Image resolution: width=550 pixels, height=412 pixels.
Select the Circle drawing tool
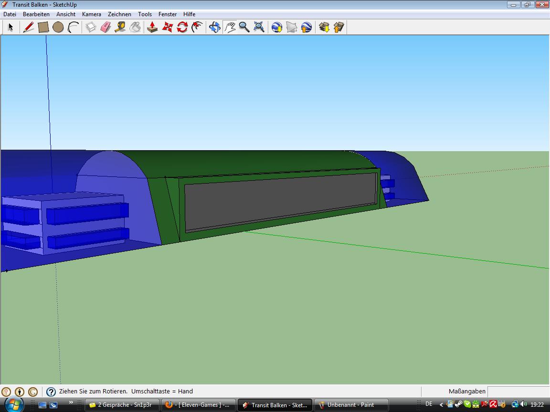[x=58, y=27]
